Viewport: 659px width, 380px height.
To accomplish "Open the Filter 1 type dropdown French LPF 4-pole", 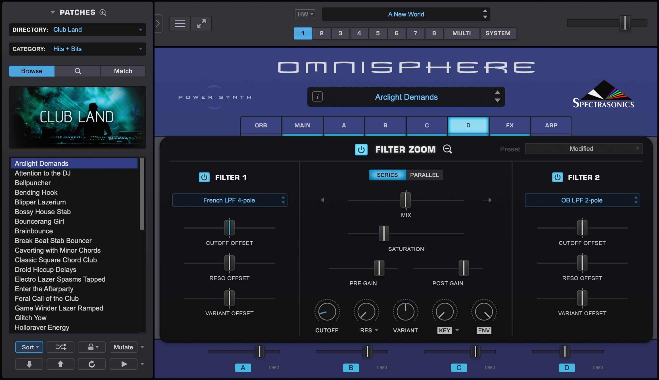I will (x=230, y=200).
